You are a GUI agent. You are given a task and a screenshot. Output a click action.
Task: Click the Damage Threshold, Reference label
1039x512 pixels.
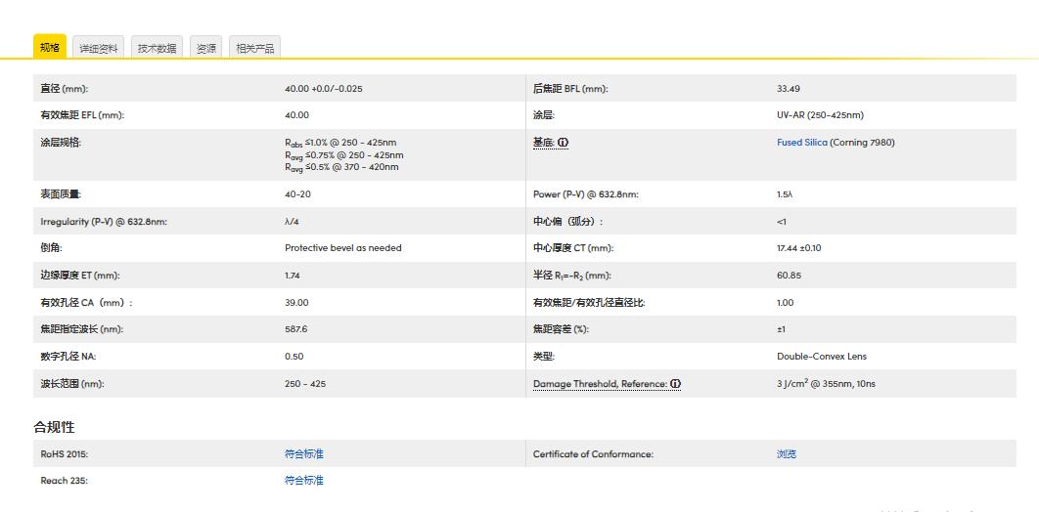pos(600,384)
